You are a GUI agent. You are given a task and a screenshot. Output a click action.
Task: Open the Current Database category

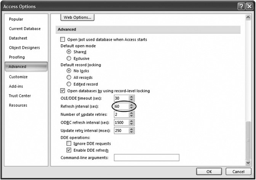tap(25, 29)
